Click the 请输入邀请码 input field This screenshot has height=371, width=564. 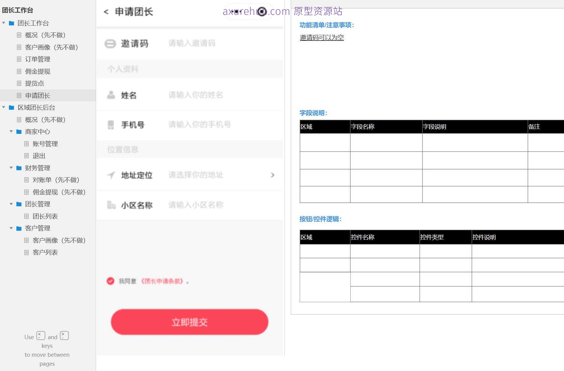192,44
